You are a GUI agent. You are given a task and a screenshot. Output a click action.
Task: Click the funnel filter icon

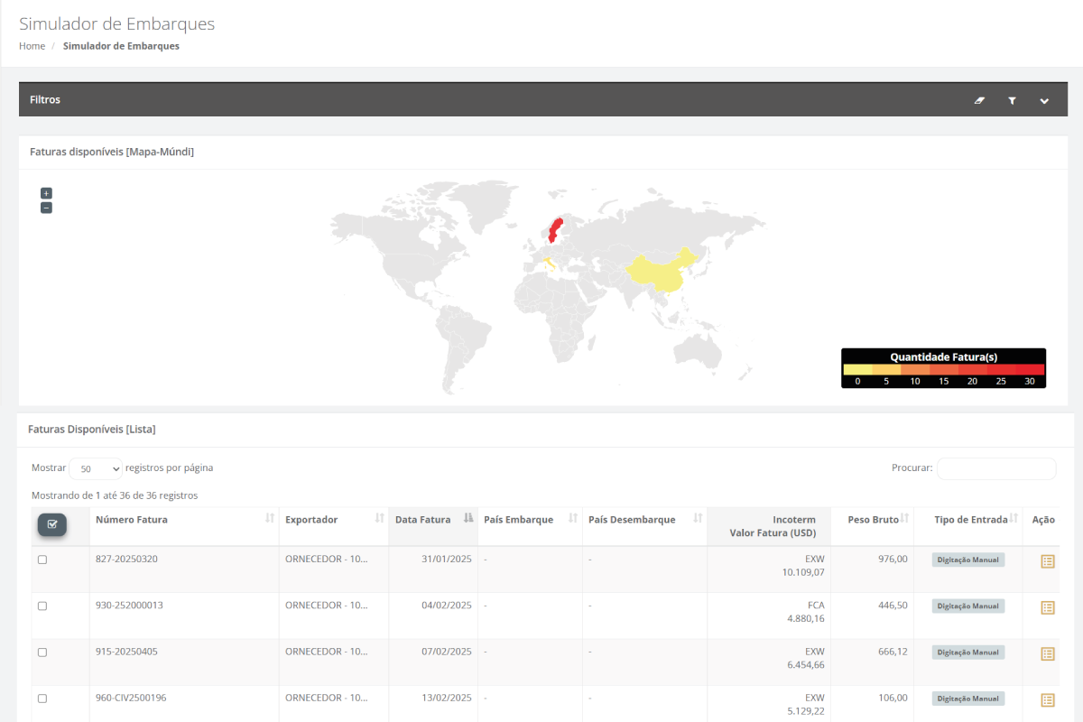point(1012,100)
